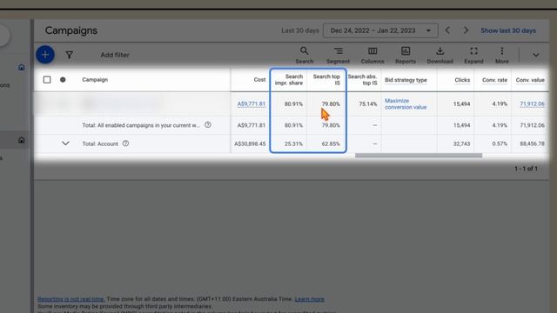Open the 71,912.06 conv. value link

point(532,104)
